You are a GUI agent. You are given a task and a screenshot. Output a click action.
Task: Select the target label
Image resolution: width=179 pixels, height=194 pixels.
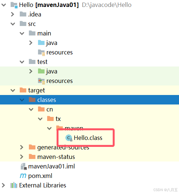[37, 91]
